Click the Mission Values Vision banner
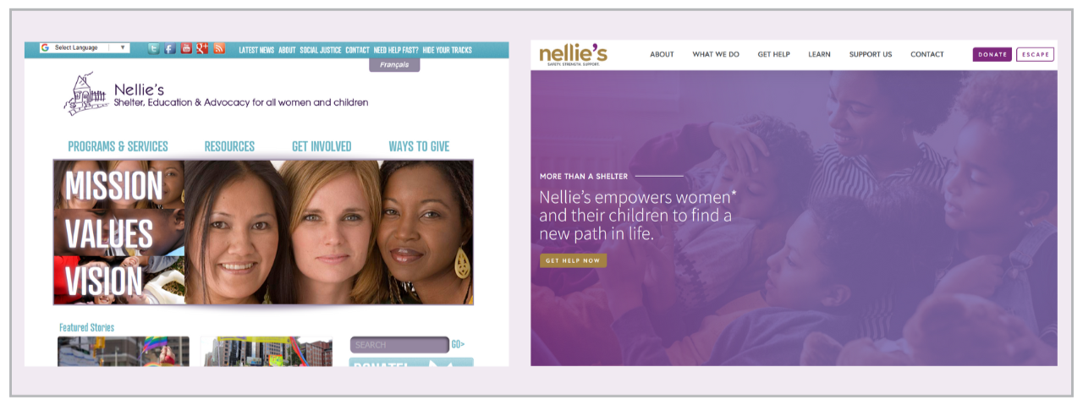This screenshot has width=1083, height=405. (263, 232)
